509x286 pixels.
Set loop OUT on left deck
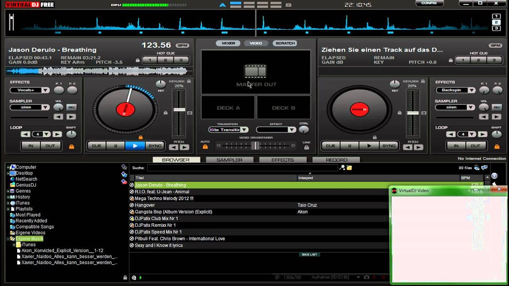pos(50,146)
